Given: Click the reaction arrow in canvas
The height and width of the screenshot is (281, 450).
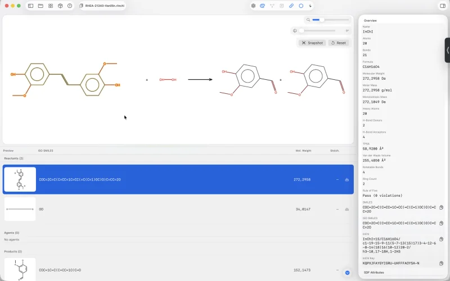Looking at the screenshot, I should [200, 79].
